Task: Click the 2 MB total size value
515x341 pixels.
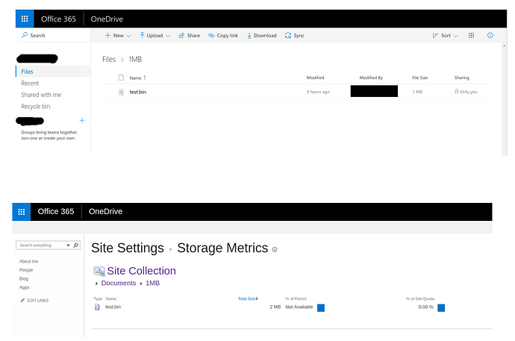Action: pyautogui.click(x=275, y=307)
